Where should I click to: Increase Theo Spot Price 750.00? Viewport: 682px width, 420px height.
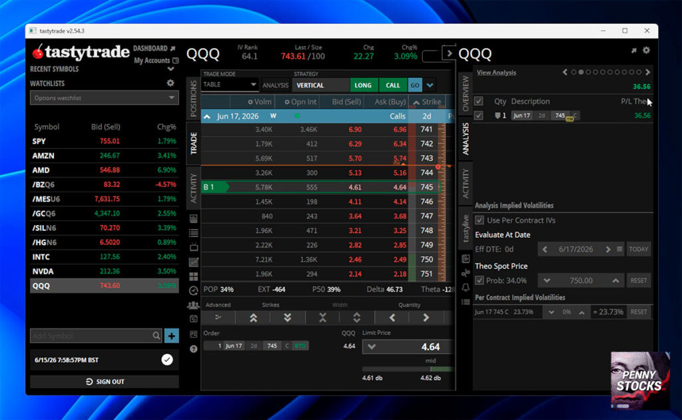615,280
